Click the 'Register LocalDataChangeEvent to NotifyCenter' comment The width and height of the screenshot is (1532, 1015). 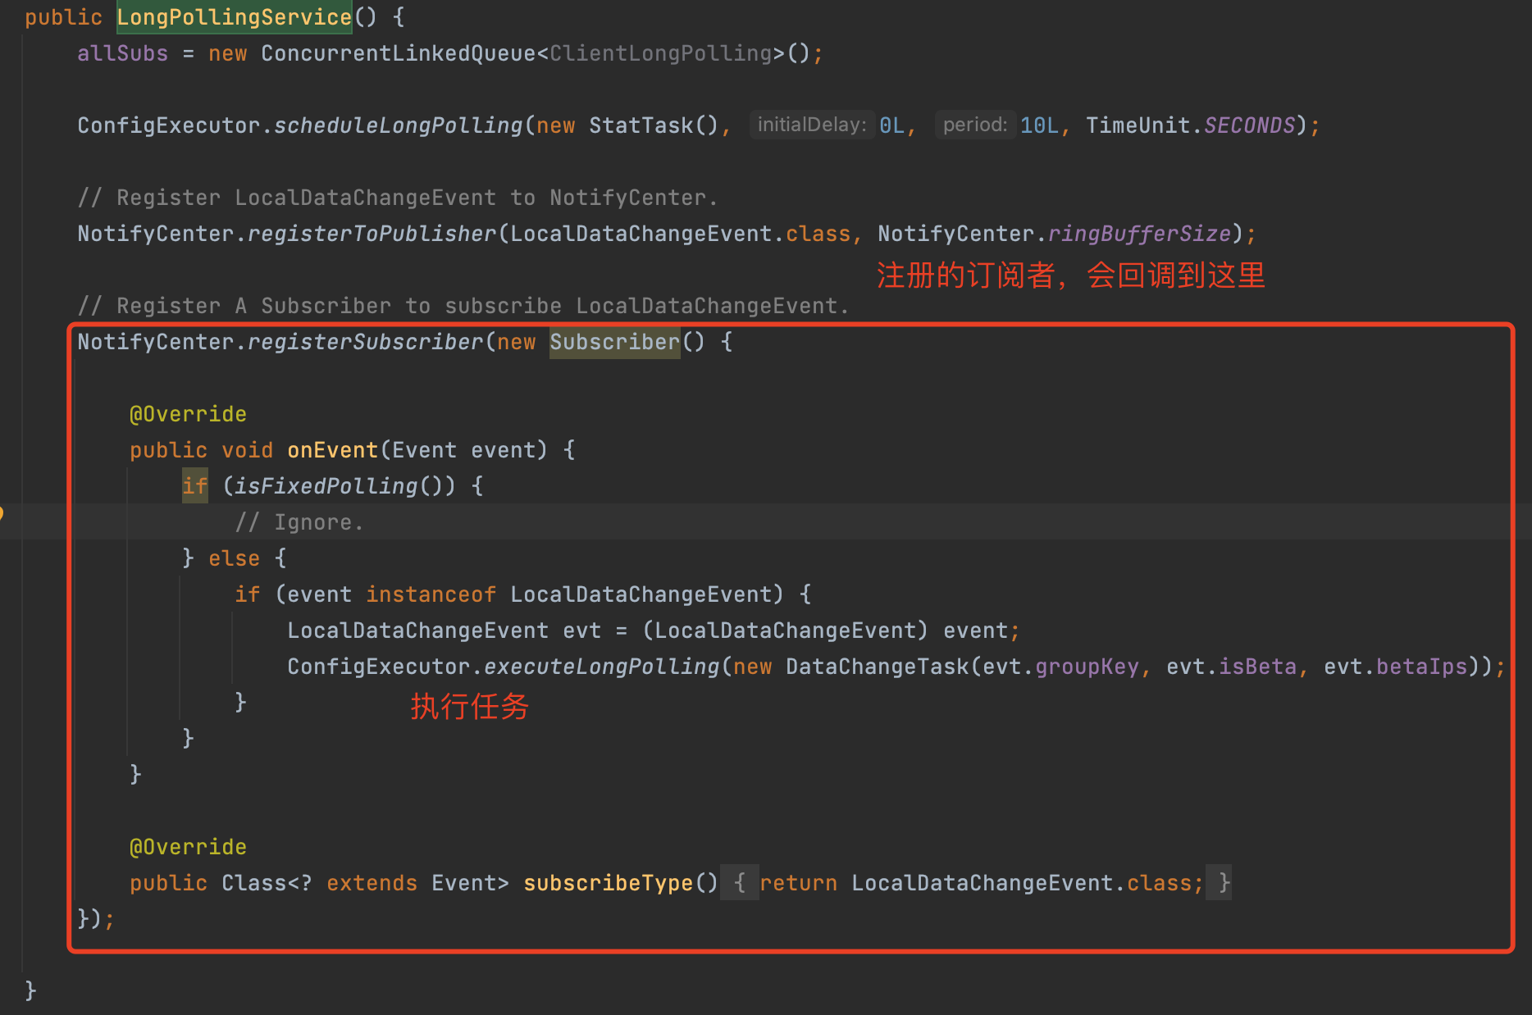(398, 198)
